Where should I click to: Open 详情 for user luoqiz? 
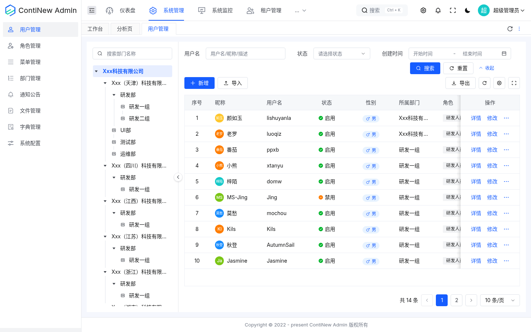click(x=476, y=134)
